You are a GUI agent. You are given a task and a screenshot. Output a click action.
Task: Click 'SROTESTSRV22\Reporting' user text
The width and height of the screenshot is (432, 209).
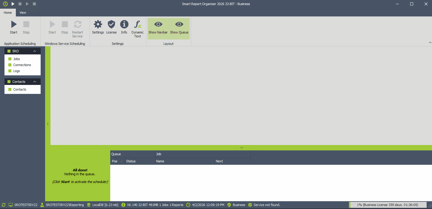[x=65, y=205]
